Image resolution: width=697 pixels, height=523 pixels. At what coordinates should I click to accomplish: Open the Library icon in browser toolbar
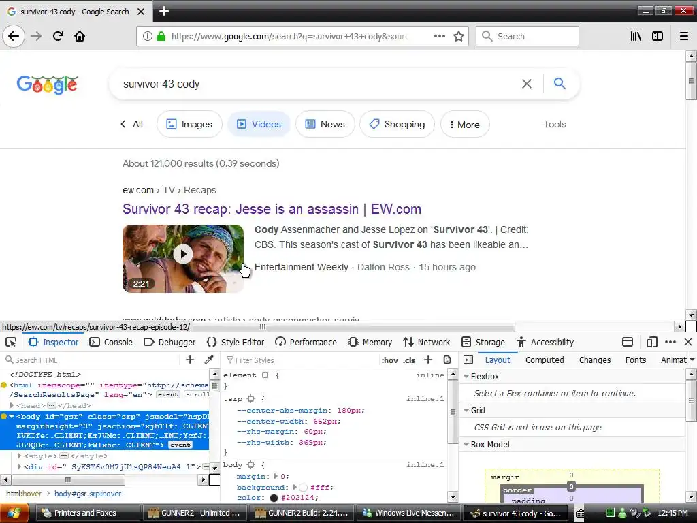[x=636, y=36]
